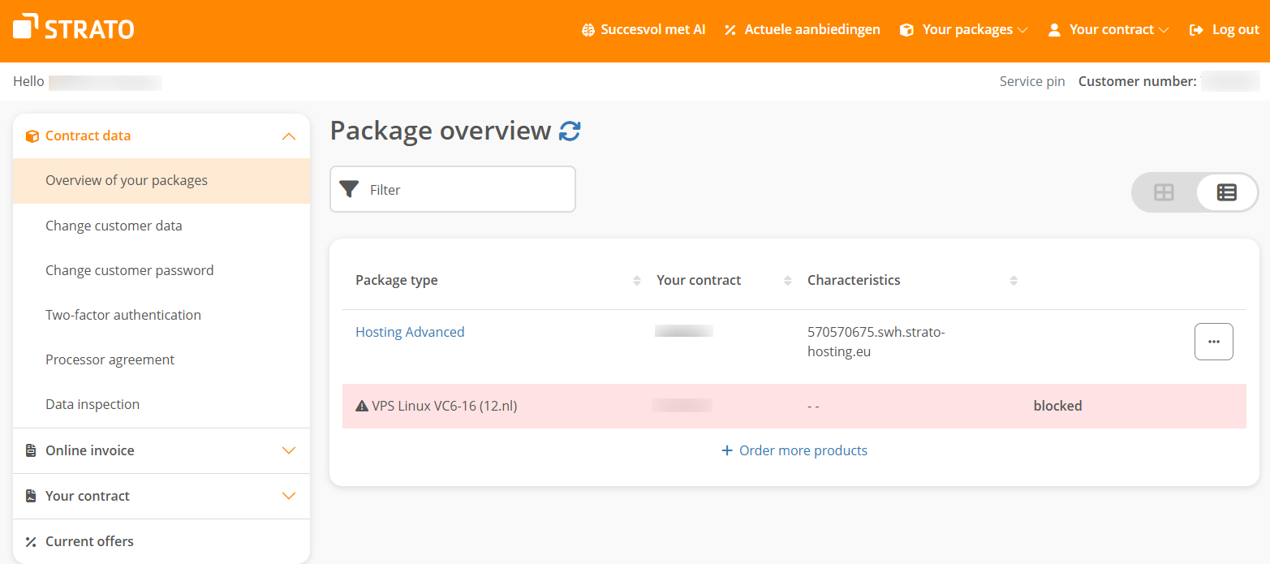This screenshot has width=1270, height=564.
Task: Click the plus icon before Order more products
Action: (x=727, y=450)
